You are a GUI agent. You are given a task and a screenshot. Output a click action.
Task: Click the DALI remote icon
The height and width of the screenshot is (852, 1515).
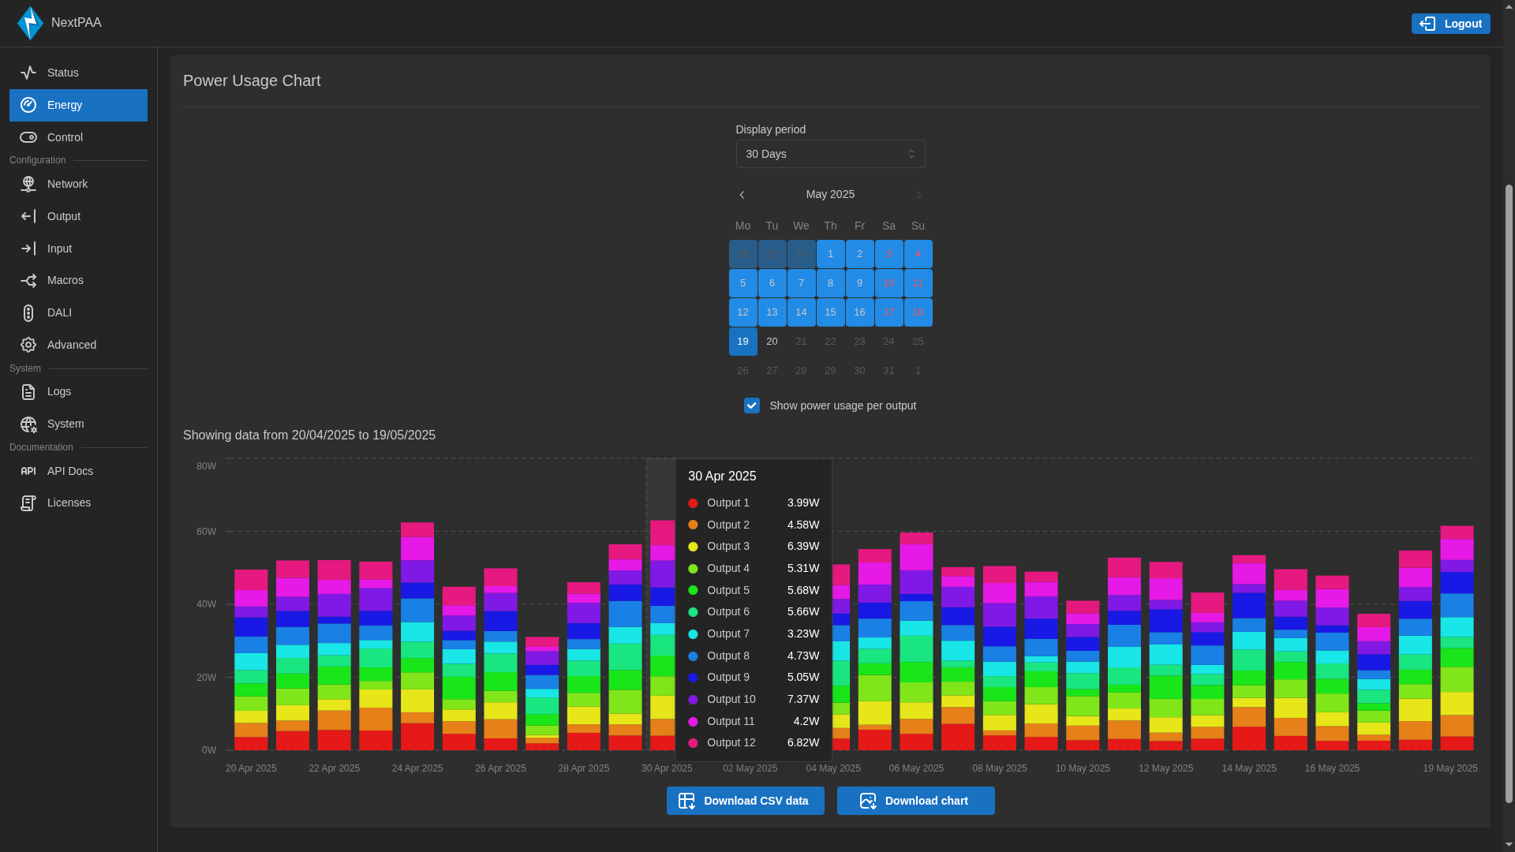[28, 313]
